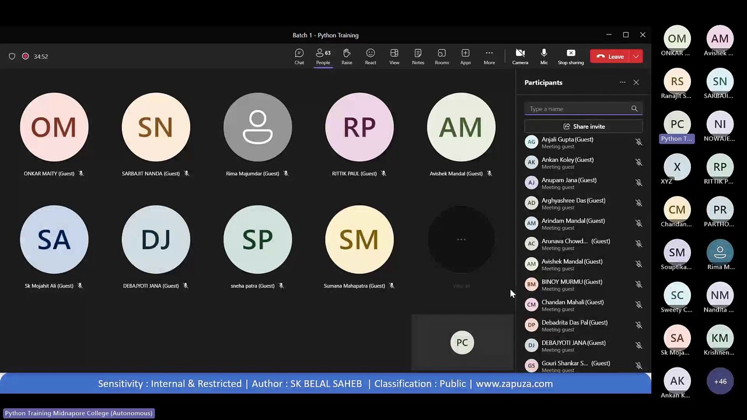
Task: Open the React emoji menu
Action: [371, 56]
